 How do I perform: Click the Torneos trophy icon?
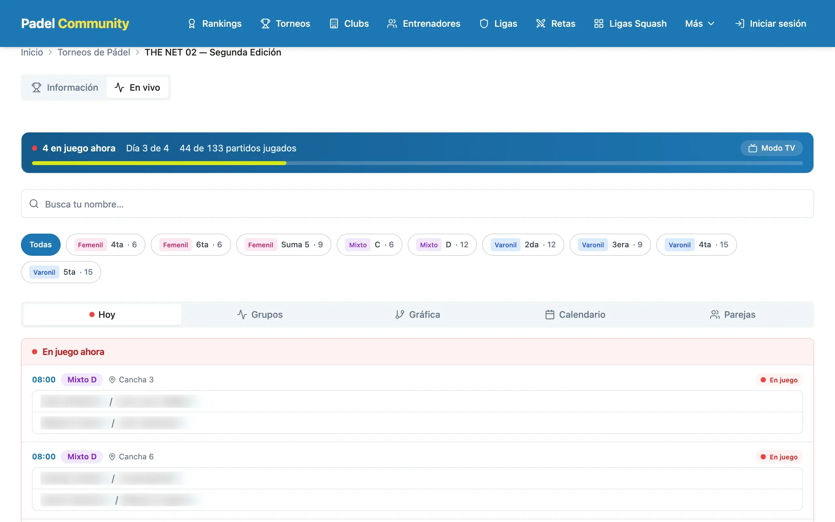pos(265,23)
